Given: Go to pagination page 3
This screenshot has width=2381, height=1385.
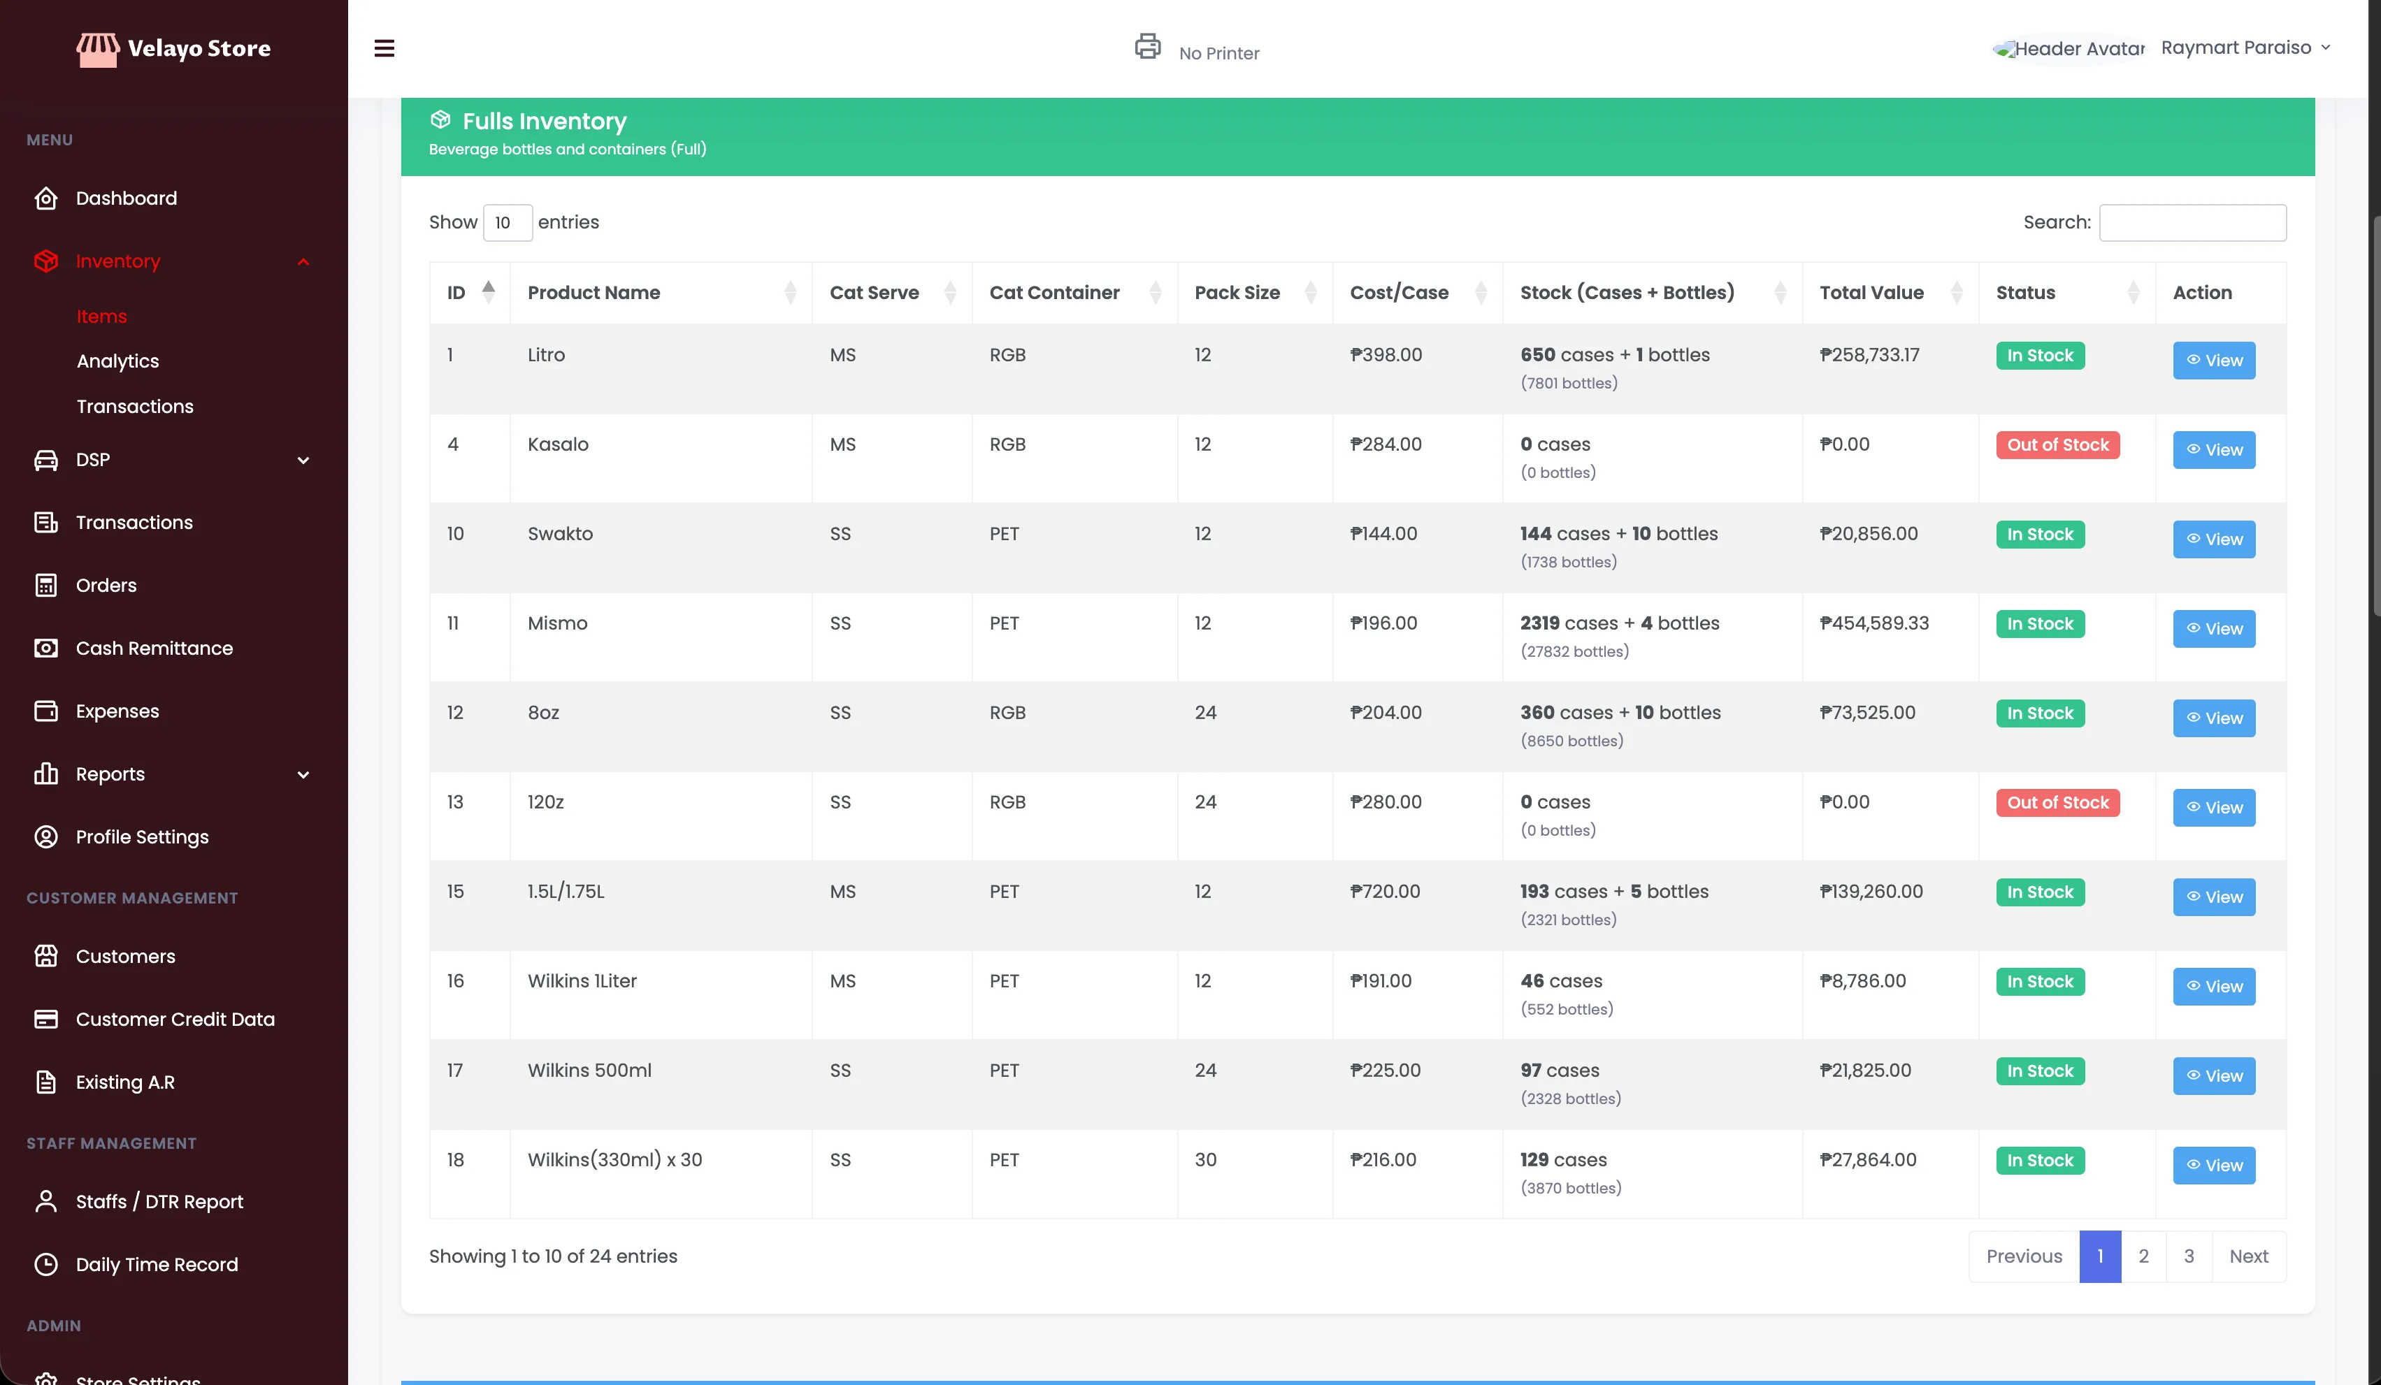Looking at the screenshot, I should point(2188,1256).
